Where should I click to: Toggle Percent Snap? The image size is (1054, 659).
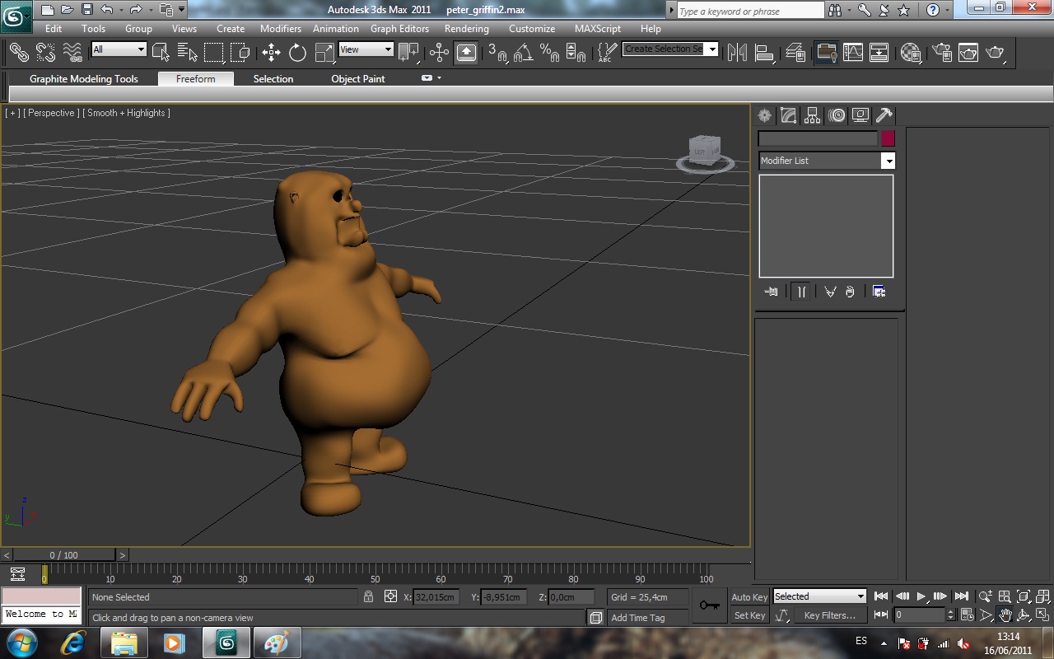pyautogui.click(x=549, y=53)
